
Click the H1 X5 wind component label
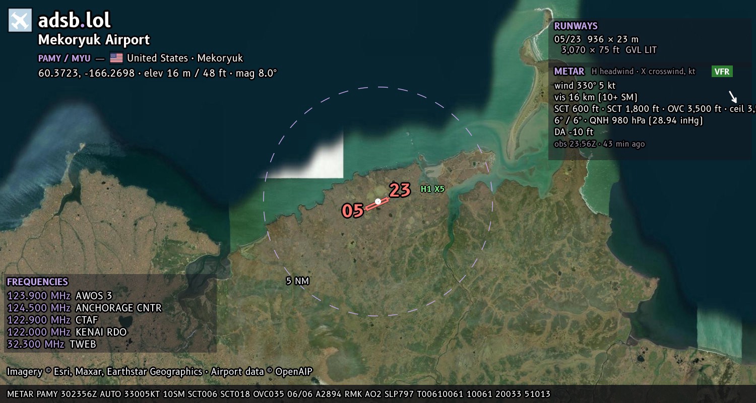(x=433, y=189)
